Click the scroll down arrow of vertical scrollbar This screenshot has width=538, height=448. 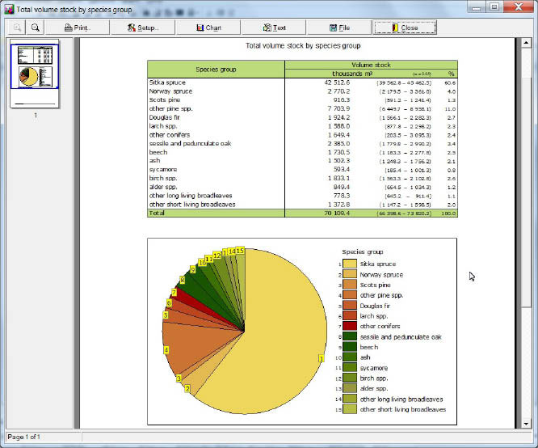[x=526, y=423]
